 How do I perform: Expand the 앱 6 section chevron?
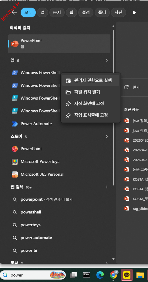point(107,60)
